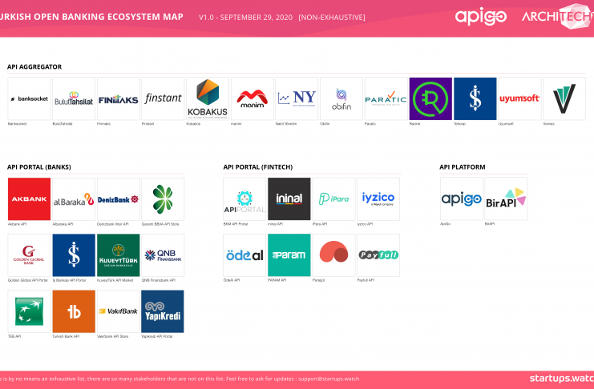Click the TEB green stars logo

tap(29, 311)
